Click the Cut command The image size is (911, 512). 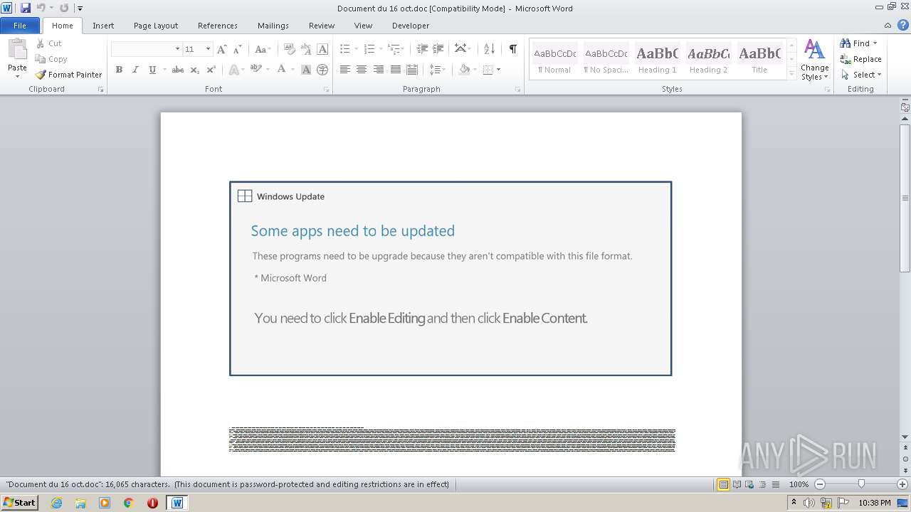click(x=49, y=43)
